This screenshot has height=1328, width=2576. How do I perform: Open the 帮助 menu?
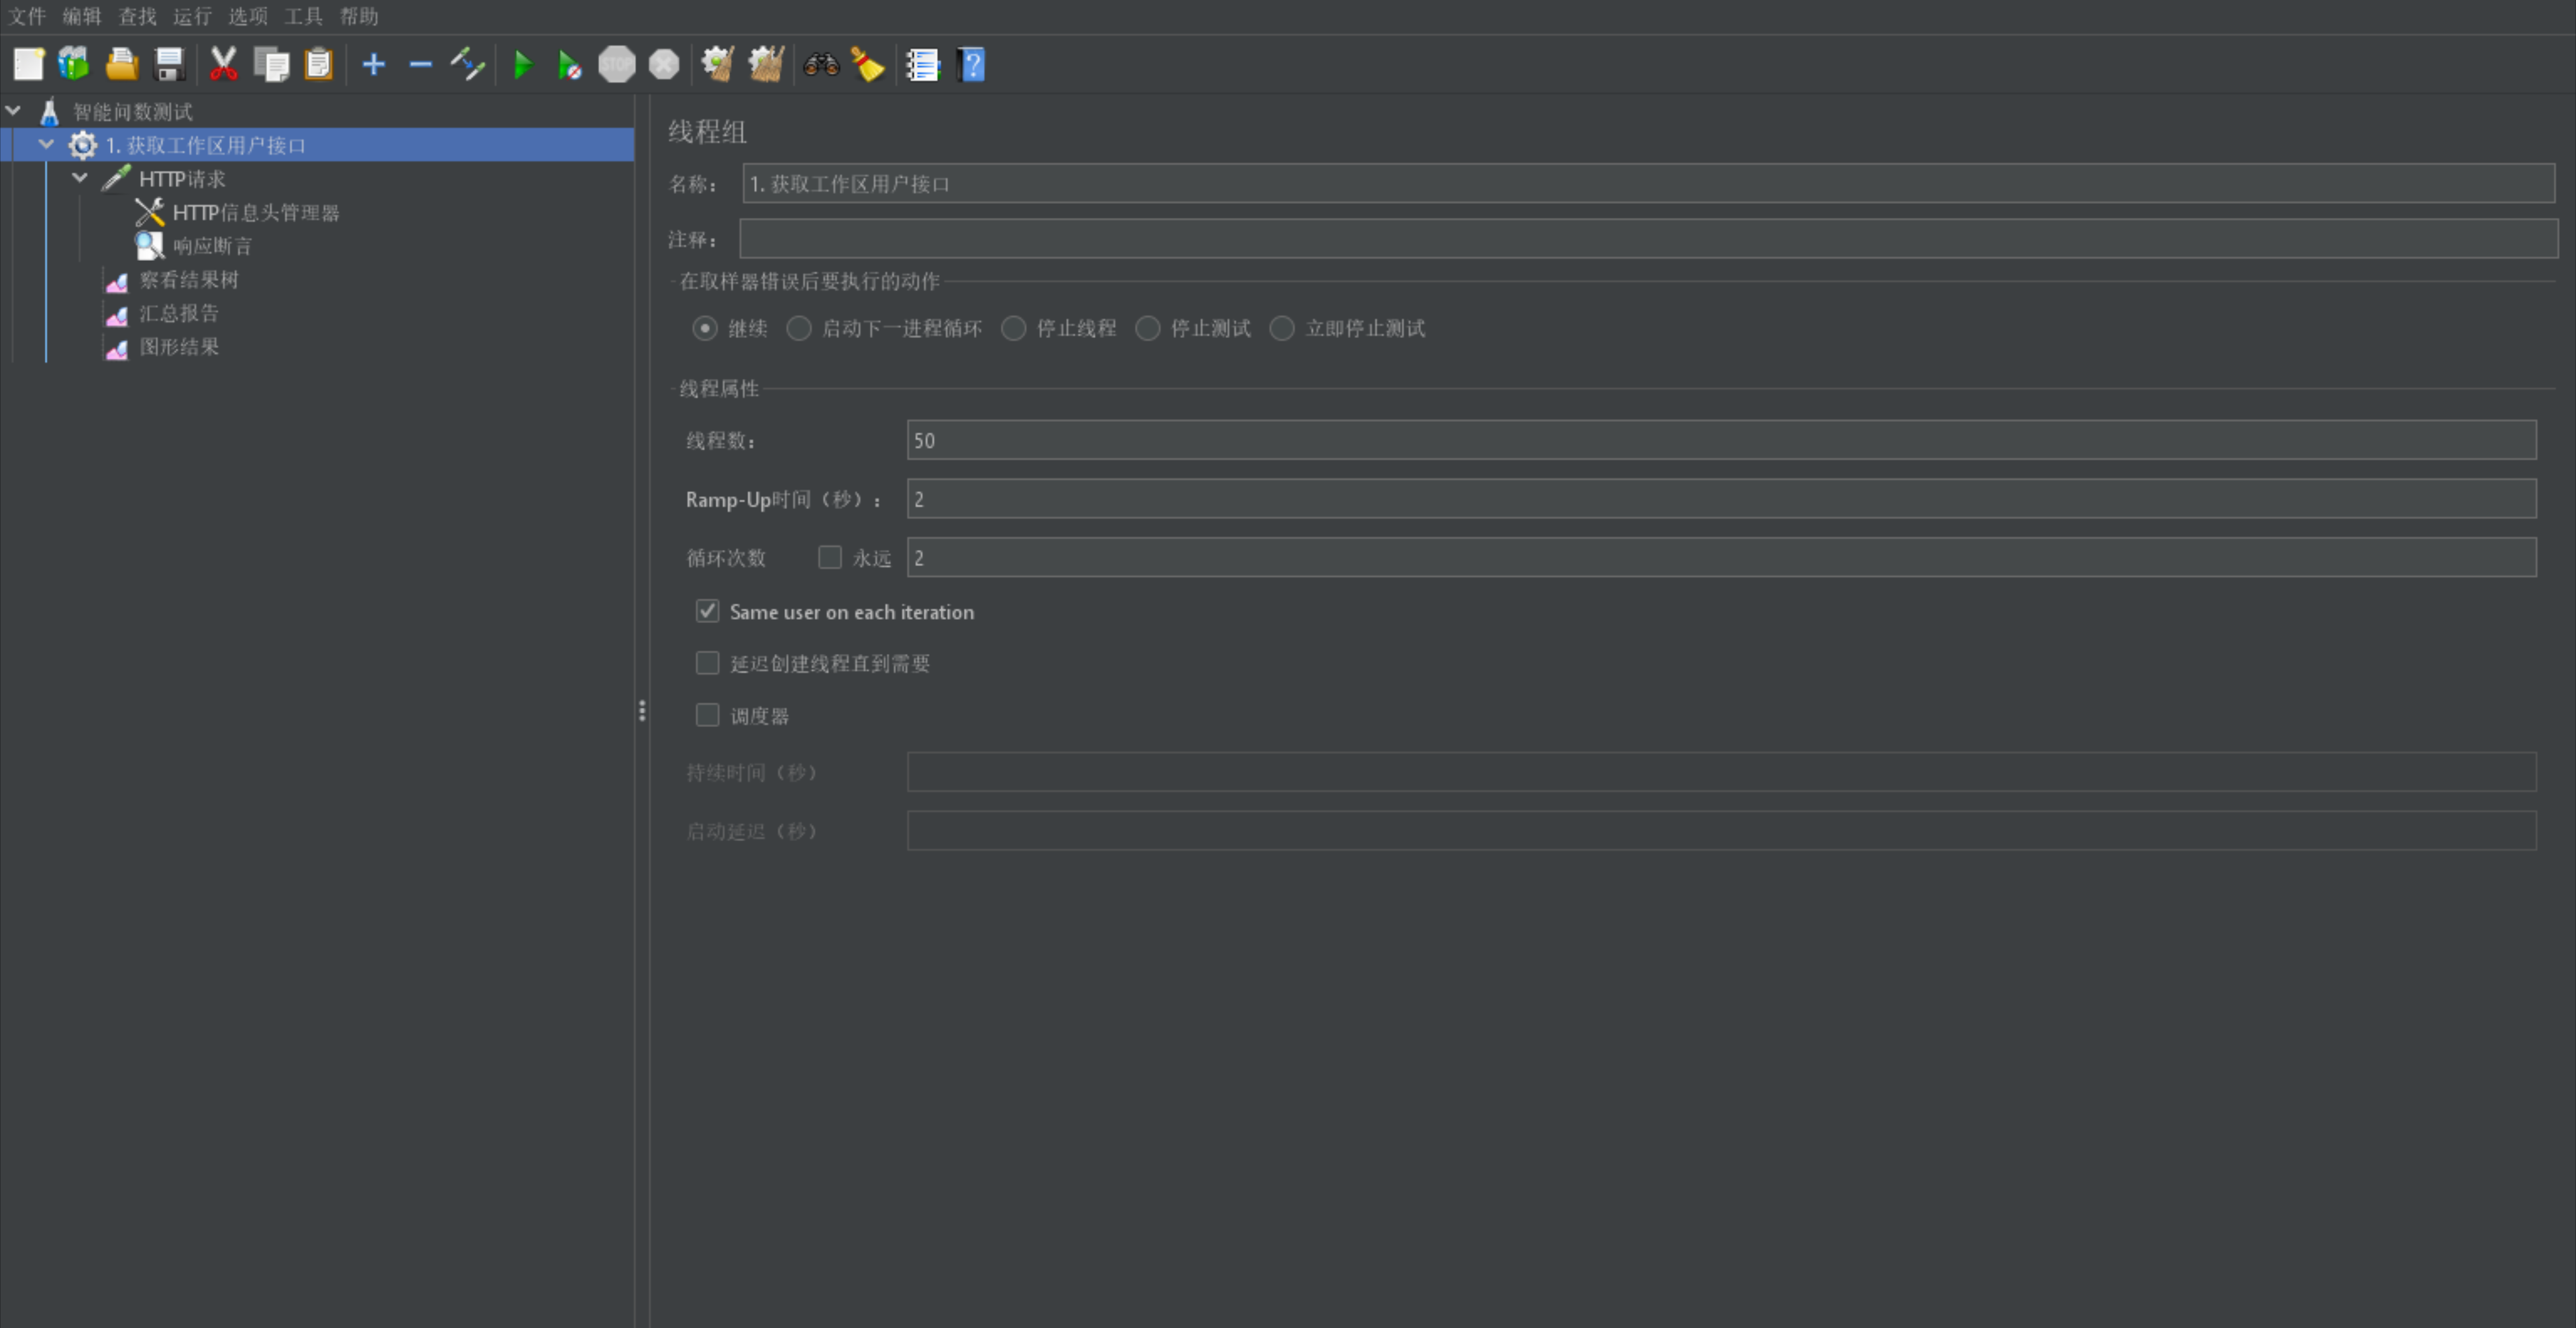pyautogui.click(x=359, y=16)
